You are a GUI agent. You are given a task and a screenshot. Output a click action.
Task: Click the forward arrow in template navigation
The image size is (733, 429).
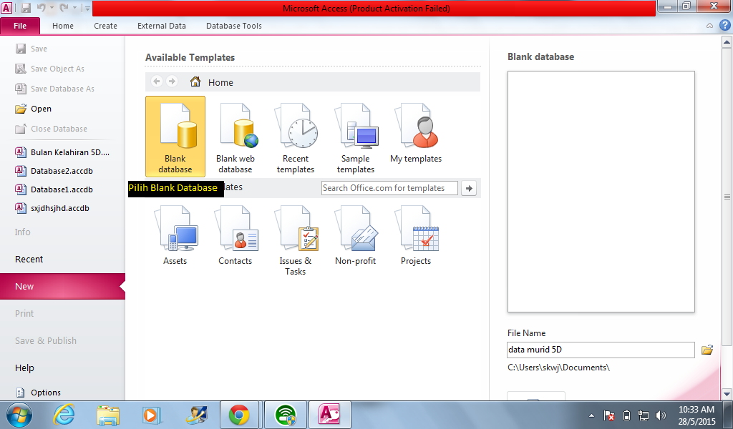tap(172, 82)
